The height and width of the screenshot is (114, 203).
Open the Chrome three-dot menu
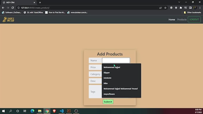(x=200, y=8)
